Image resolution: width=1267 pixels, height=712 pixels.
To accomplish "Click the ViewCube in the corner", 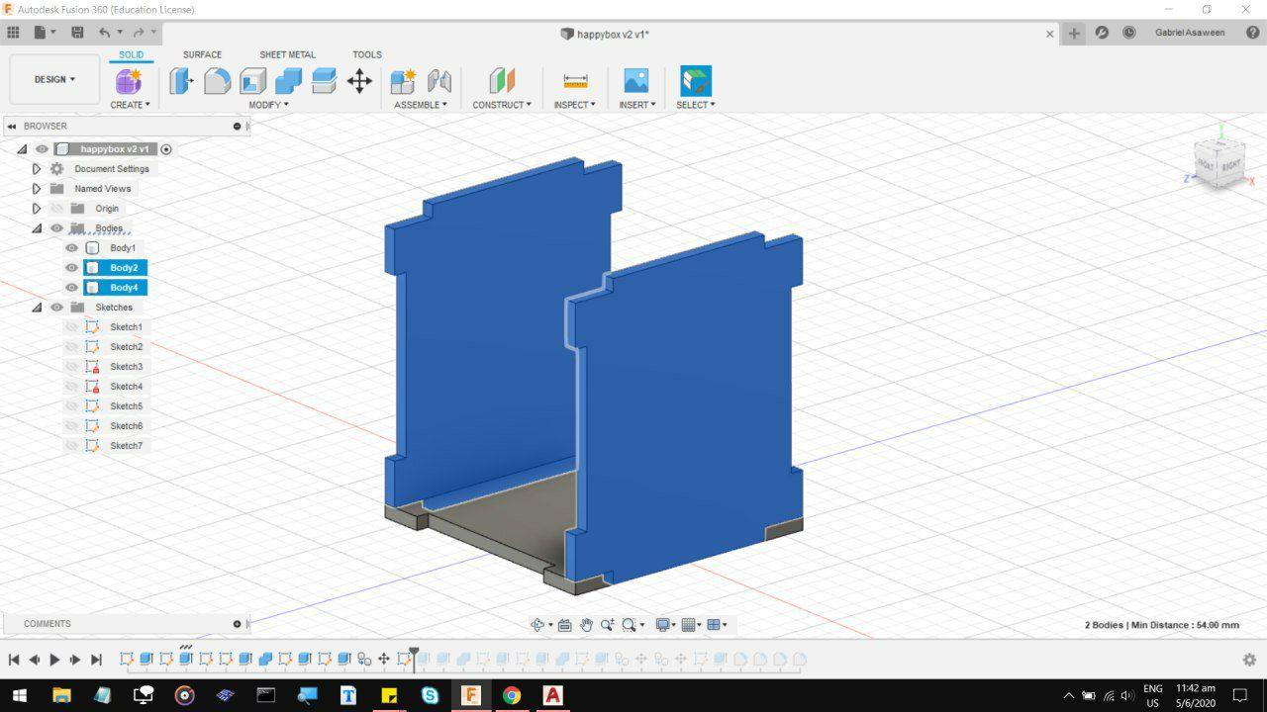I will tap(1218, 164).
